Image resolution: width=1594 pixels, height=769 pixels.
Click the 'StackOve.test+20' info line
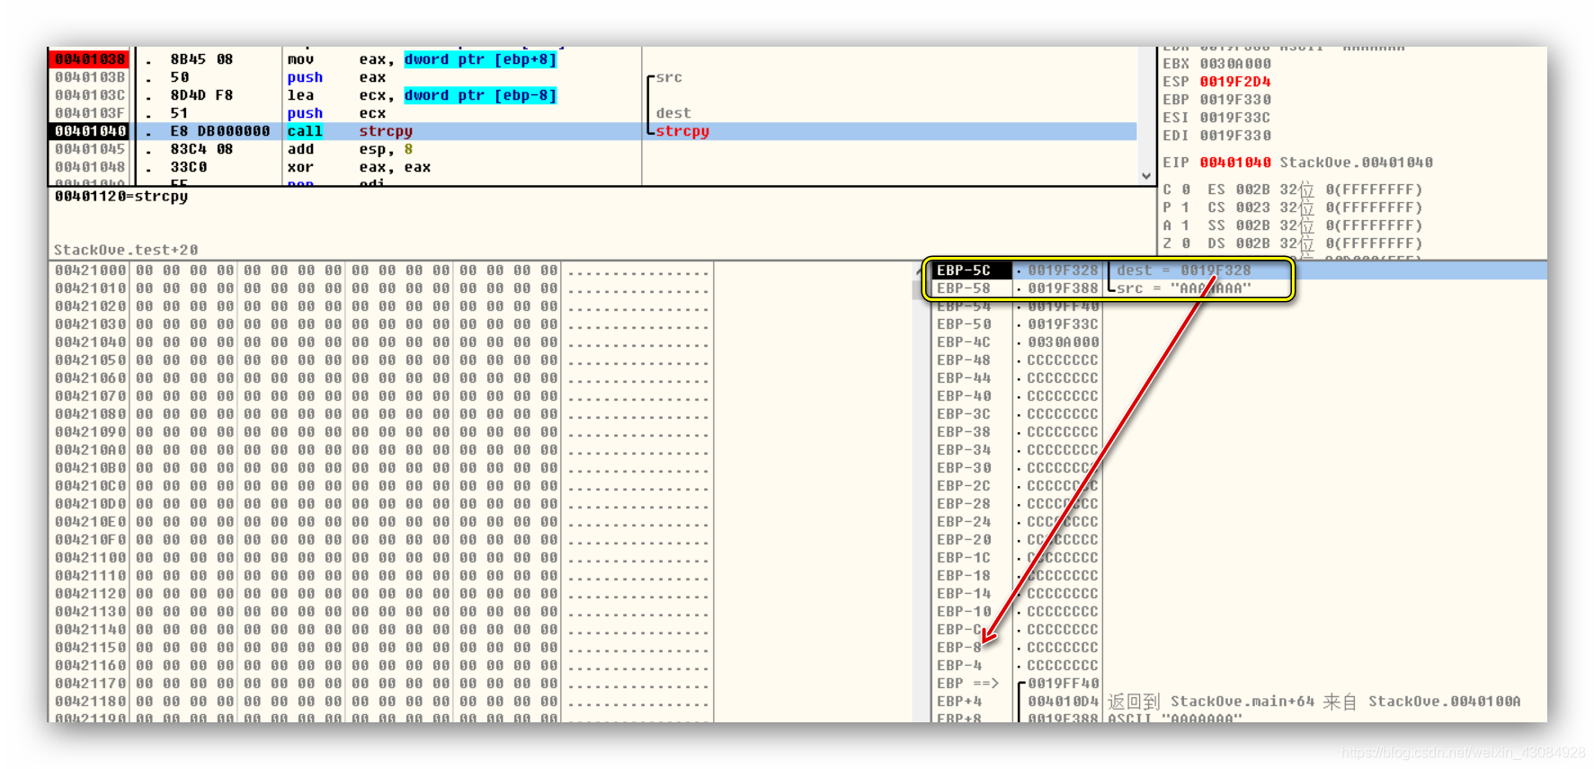[126, 250]
